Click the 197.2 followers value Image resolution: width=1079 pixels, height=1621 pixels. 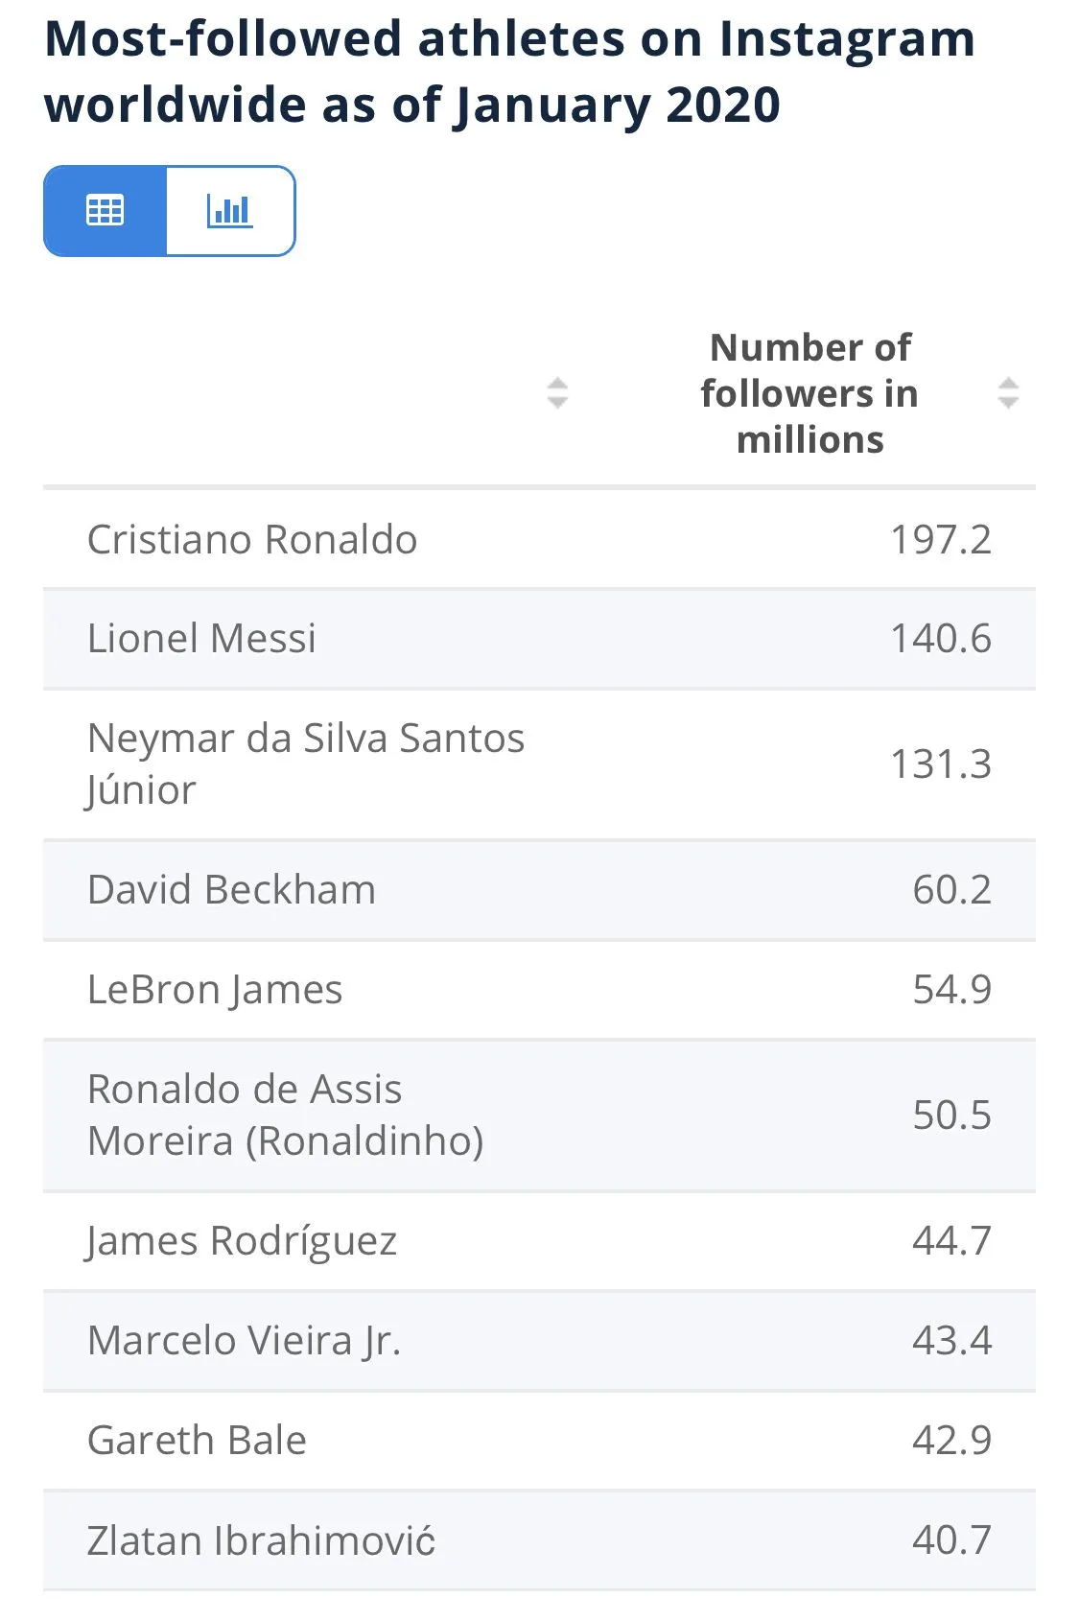941,540
